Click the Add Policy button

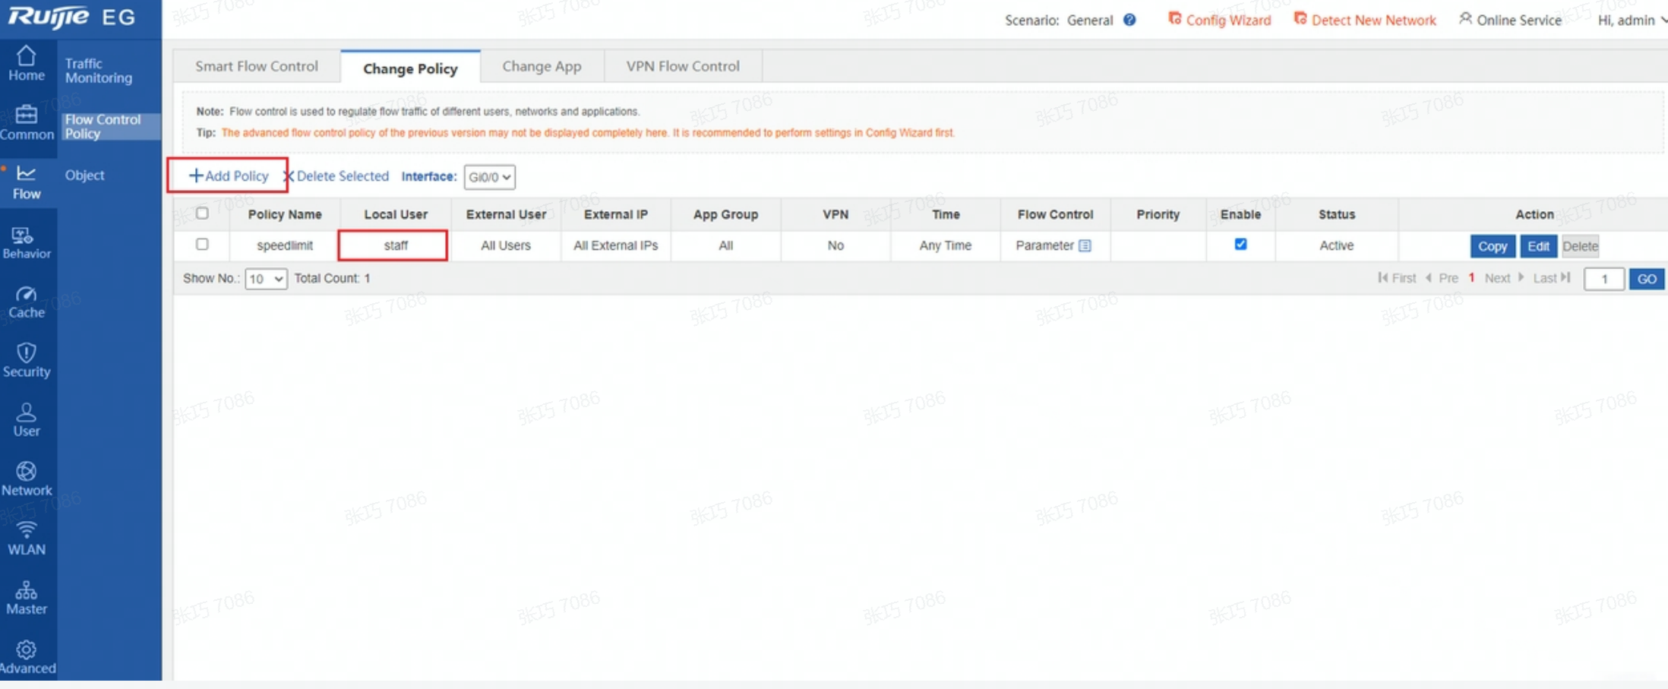(229, 175)
